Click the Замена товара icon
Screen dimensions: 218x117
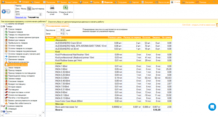[6, 78]
